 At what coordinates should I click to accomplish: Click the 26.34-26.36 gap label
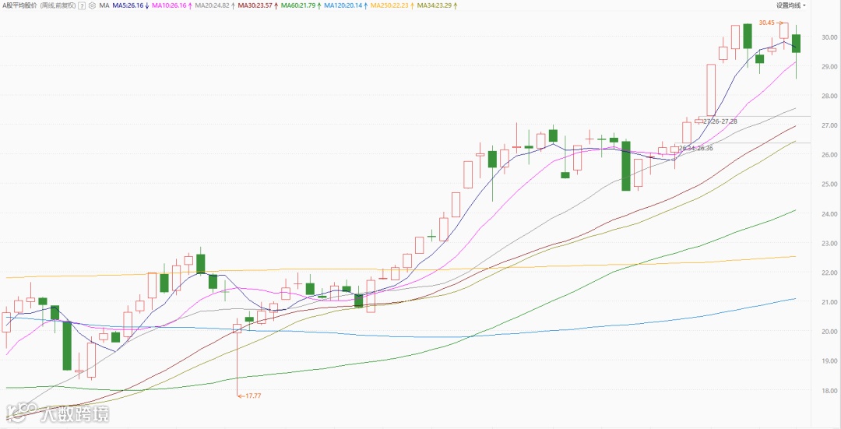pos(695,148)
